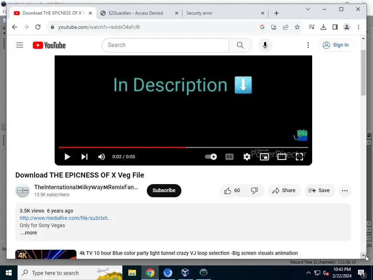
Task: Go to the YouTube home logo
Action: [49, 45]
